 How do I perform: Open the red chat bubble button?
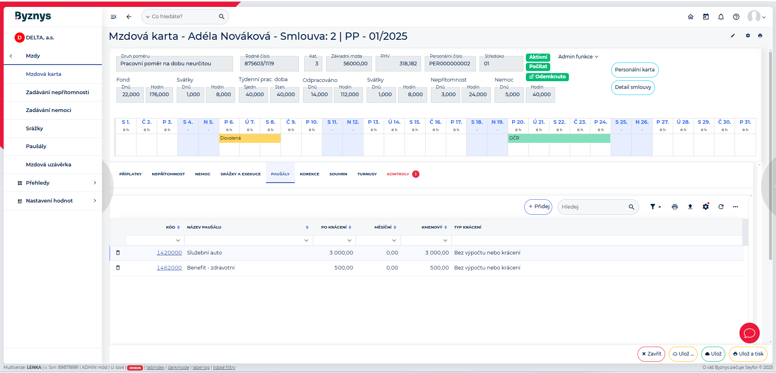[749, 333]
